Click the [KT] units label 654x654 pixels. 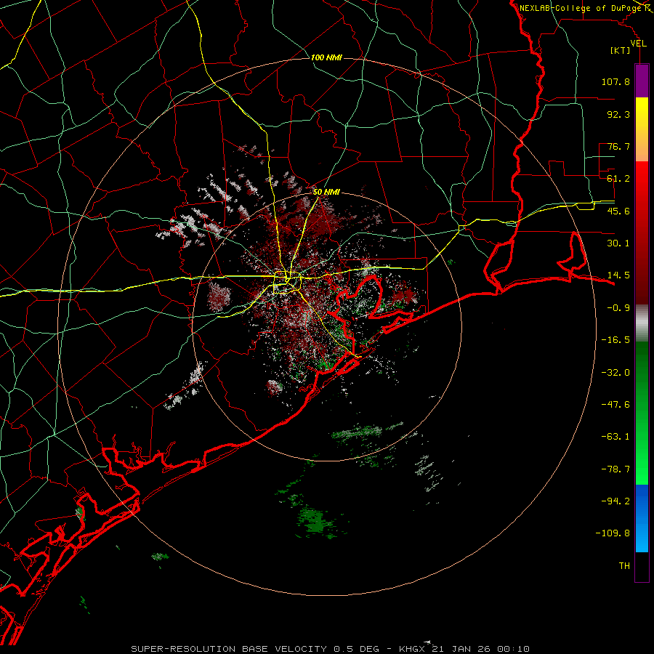coord(621,50)
